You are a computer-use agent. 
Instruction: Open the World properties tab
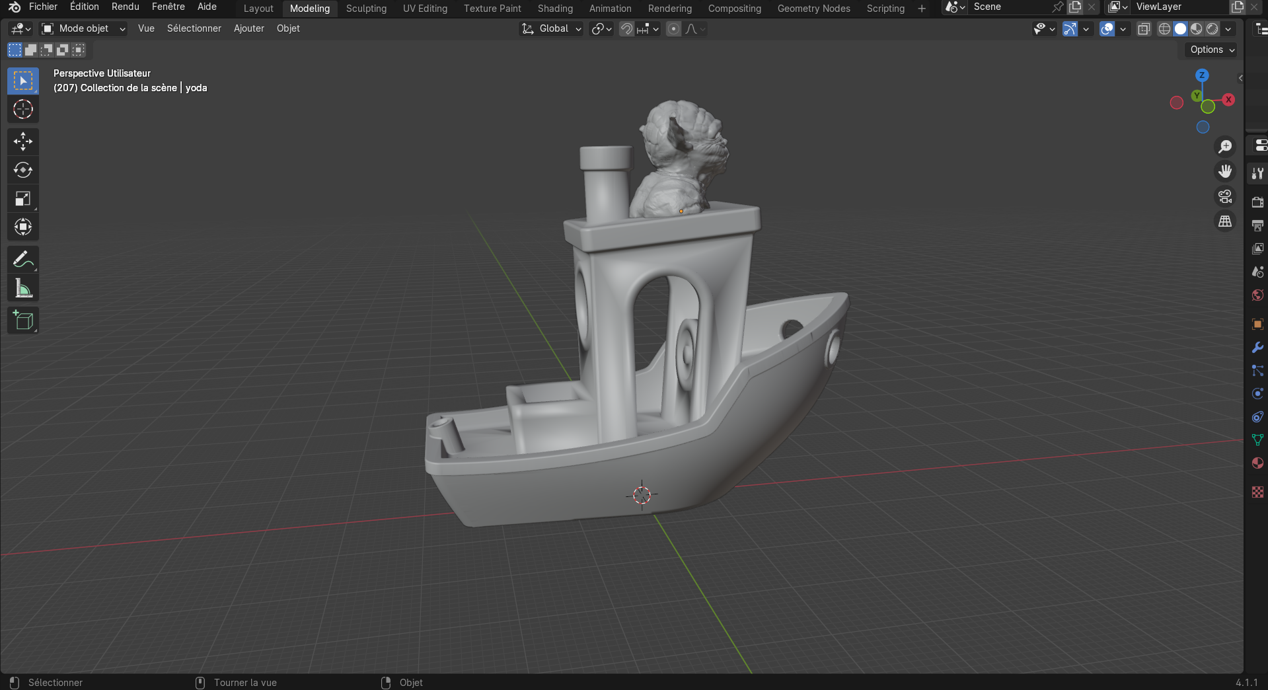(x=1257, y=295)
